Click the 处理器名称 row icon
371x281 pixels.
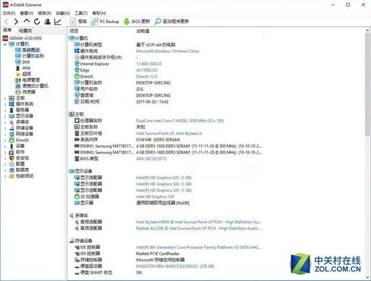pos(77,121)
